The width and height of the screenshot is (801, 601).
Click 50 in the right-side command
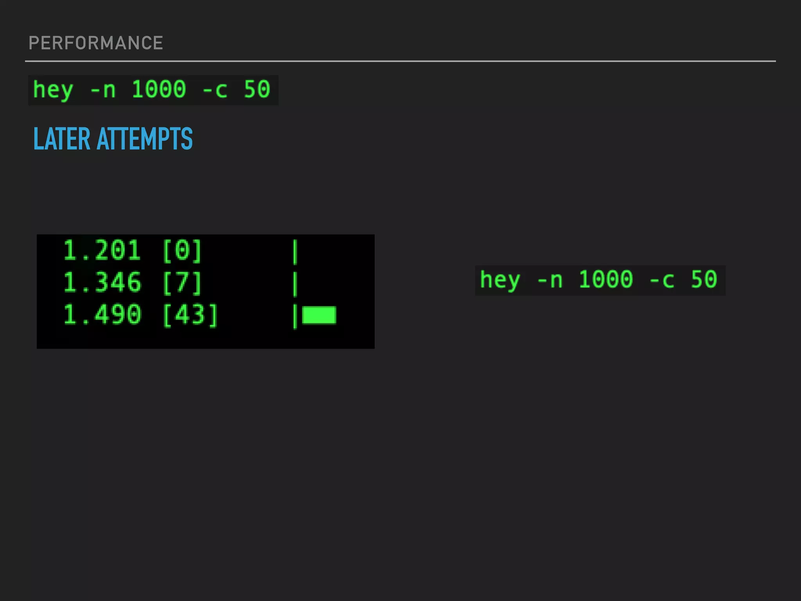coord(704,279)
